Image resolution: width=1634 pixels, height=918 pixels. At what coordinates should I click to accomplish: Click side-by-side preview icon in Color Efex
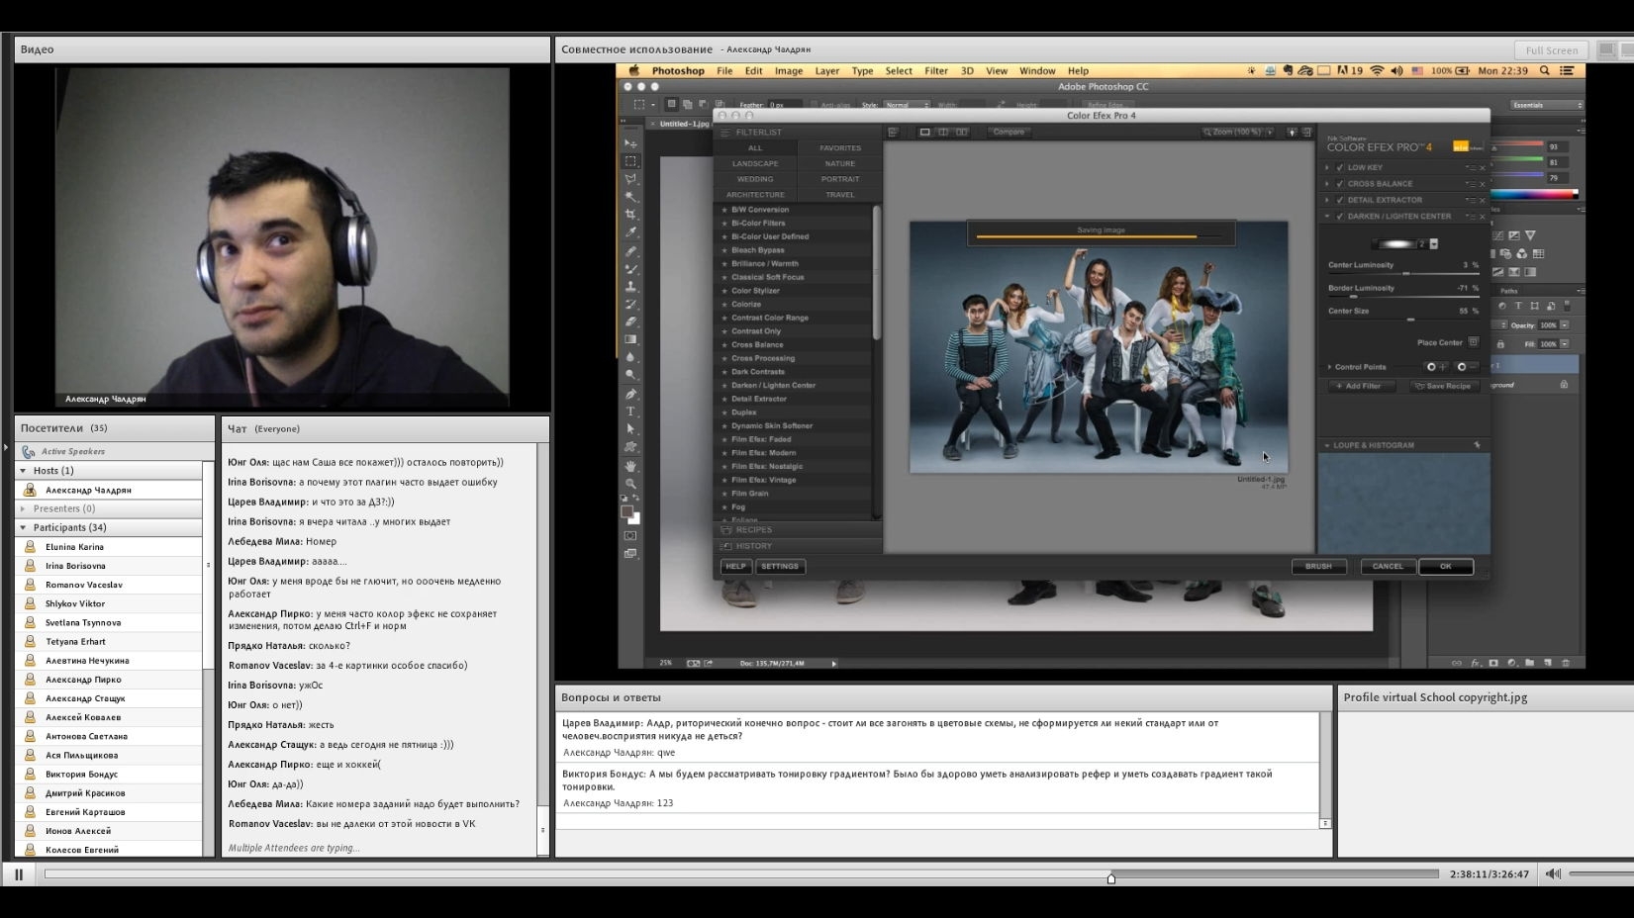point(962,132)
